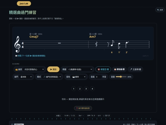
Task: Click the eighth note labeled 6
Action: point(112,43)
